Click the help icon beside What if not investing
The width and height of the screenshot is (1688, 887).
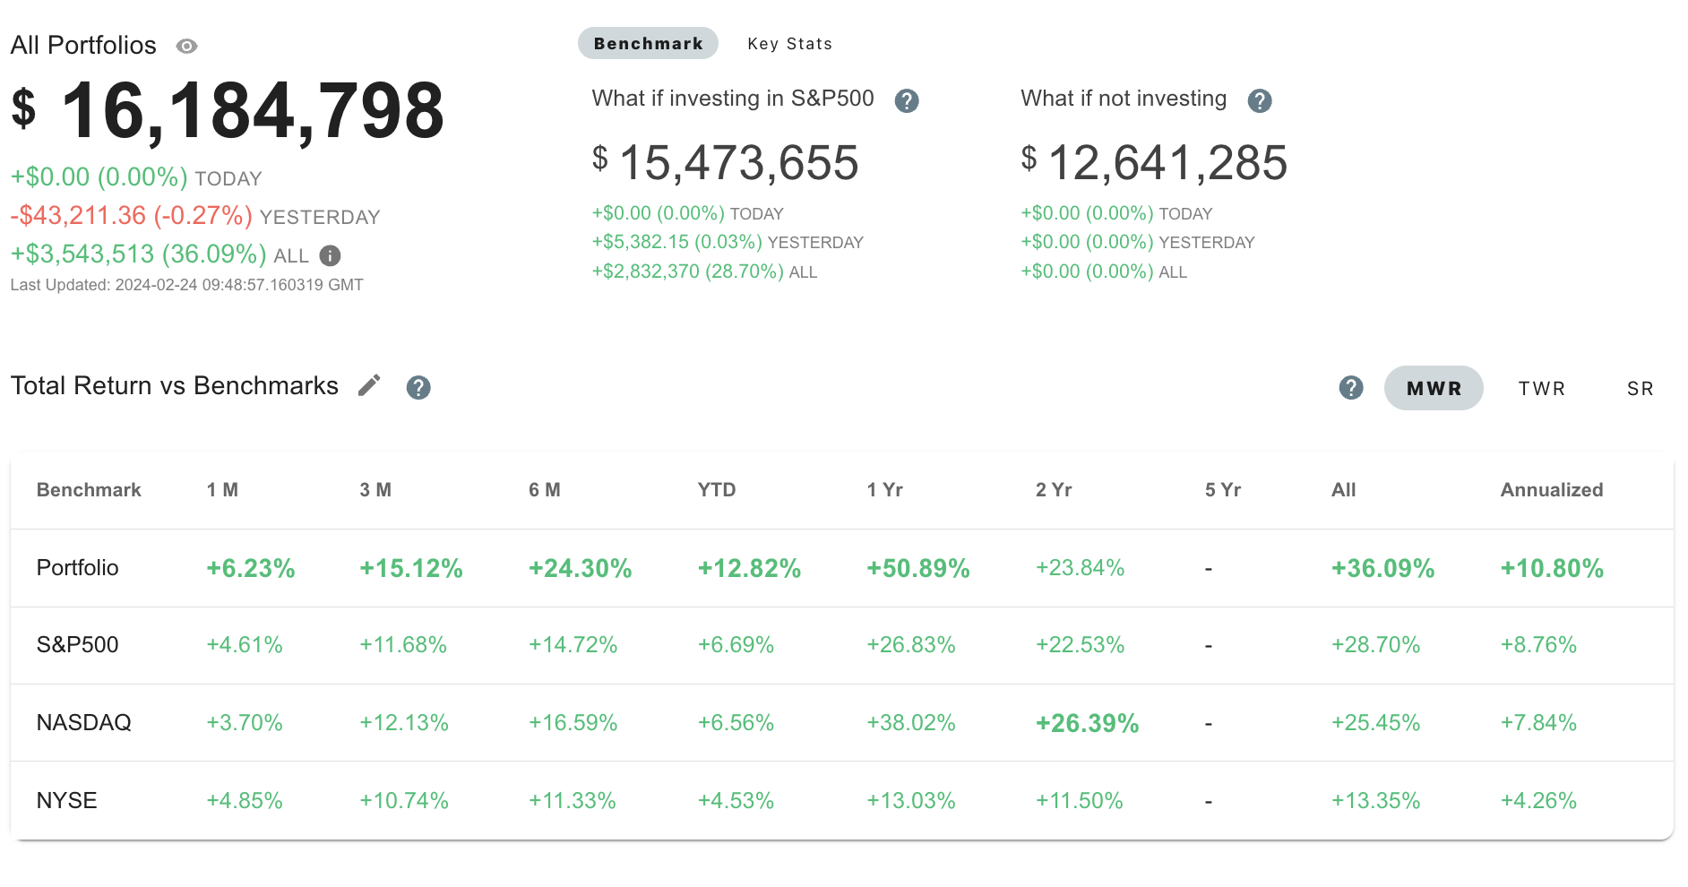(x=1259, y=100)
